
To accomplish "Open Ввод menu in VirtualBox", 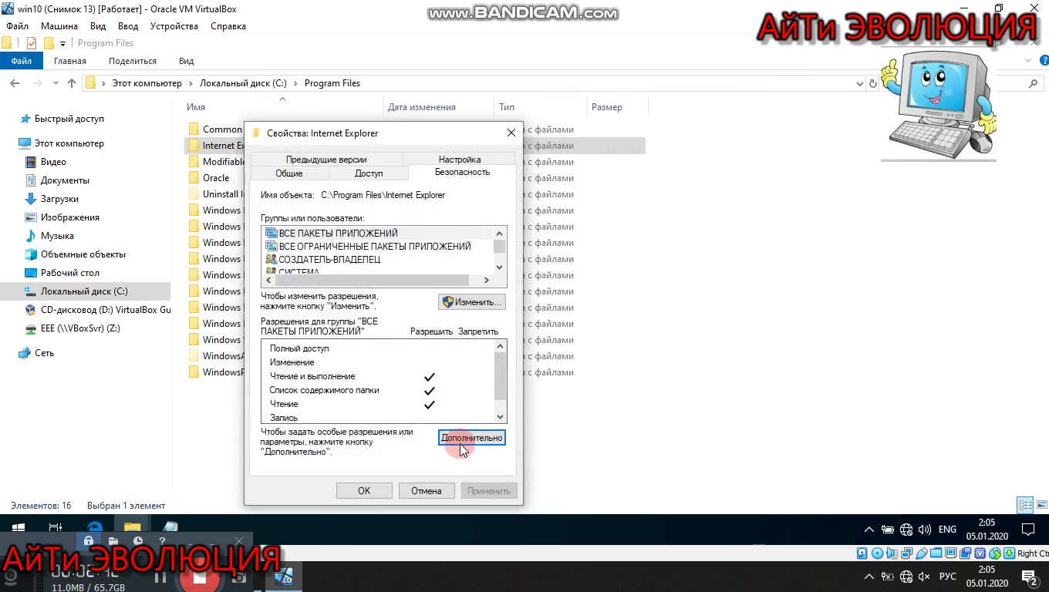I will 128,26.
